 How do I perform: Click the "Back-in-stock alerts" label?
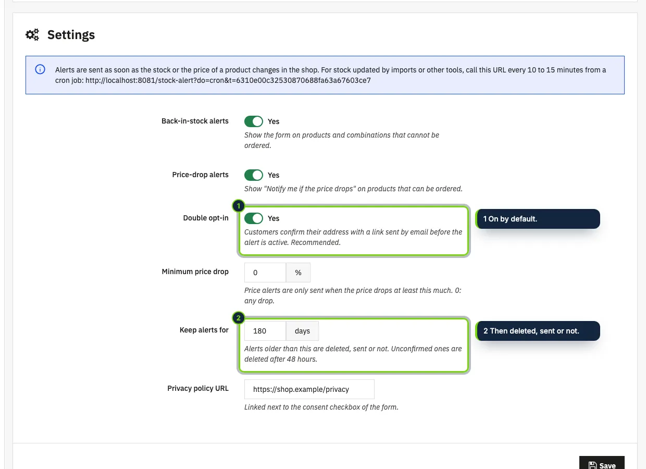195,121
